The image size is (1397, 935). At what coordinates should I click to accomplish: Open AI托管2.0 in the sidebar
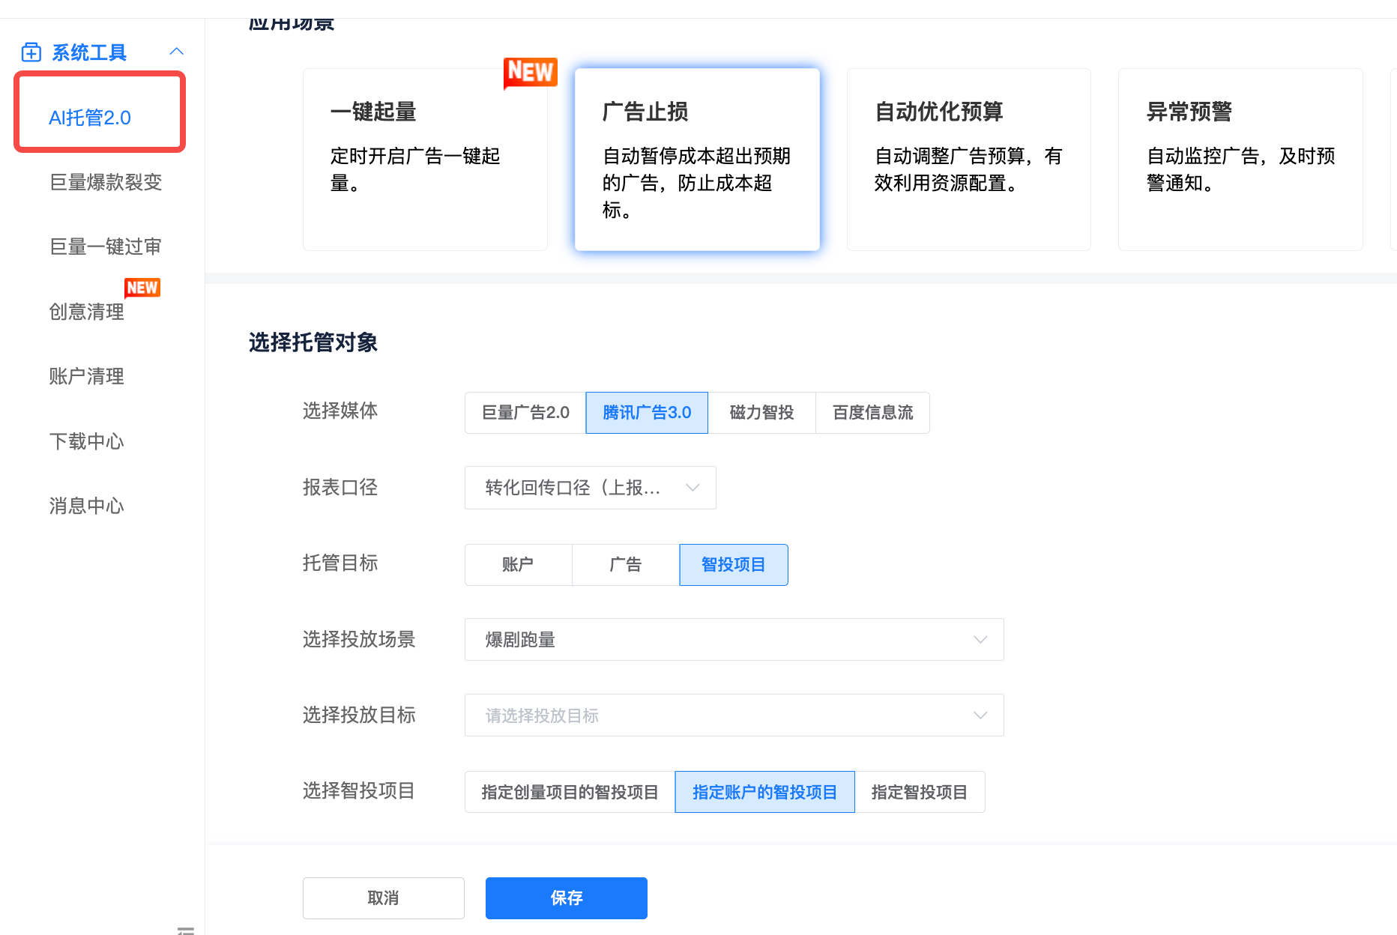pos(90,118)
